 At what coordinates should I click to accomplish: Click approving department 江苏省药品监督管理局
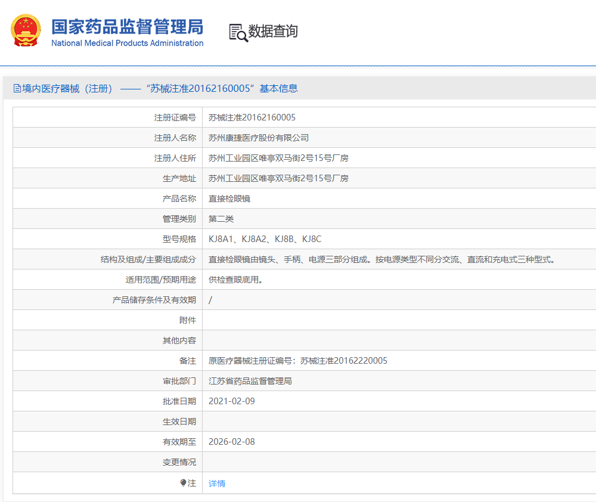(x=250, y=381)
